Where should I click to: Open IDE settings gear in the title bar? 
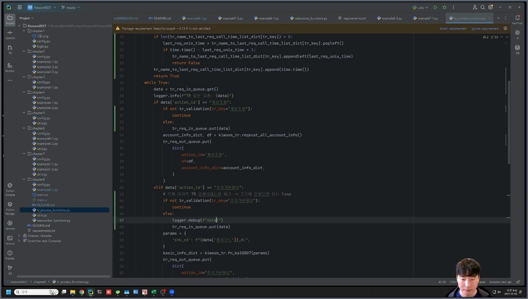490,7
